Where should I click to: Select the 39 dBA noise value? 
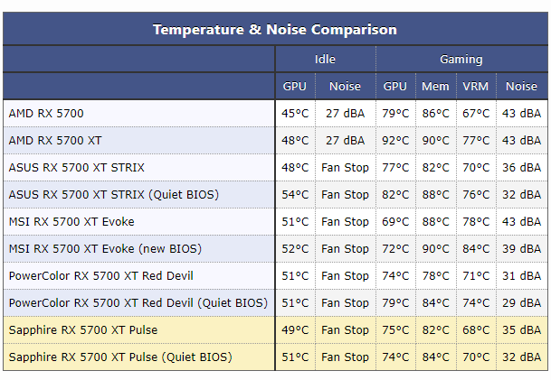pyautogui.click(x=521, y=249)
